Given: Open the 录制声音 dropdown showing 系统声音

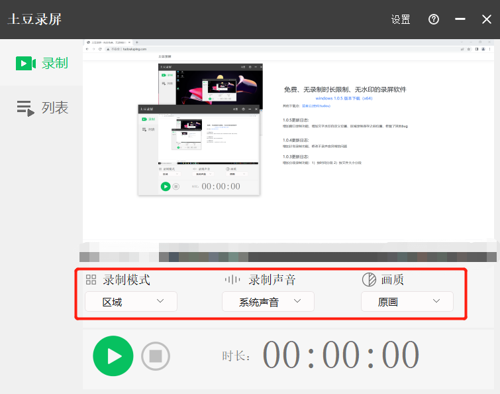Looking at the screenshot, I should click(268, 301).
